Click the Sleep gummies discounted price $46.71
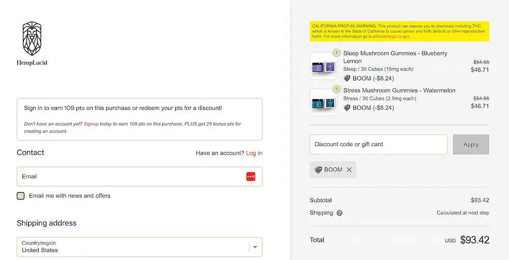The width and height of the screenshot is (509, 260). coord(480,70)
